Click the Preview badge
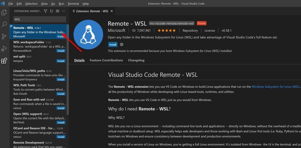The image size is (301, 148). [x=201, y=23]
